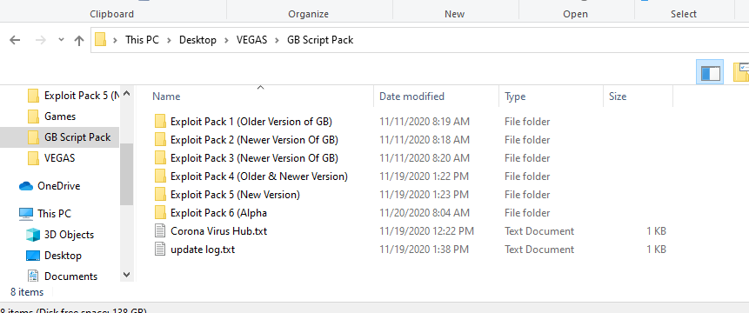Go up one folder level
Image resolution: width=749 pixels, height=313 pixels.
pos(79,40)
